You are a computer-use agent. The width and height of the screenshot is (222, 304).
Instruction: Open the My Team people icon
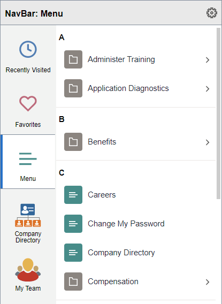click(28, 270)
